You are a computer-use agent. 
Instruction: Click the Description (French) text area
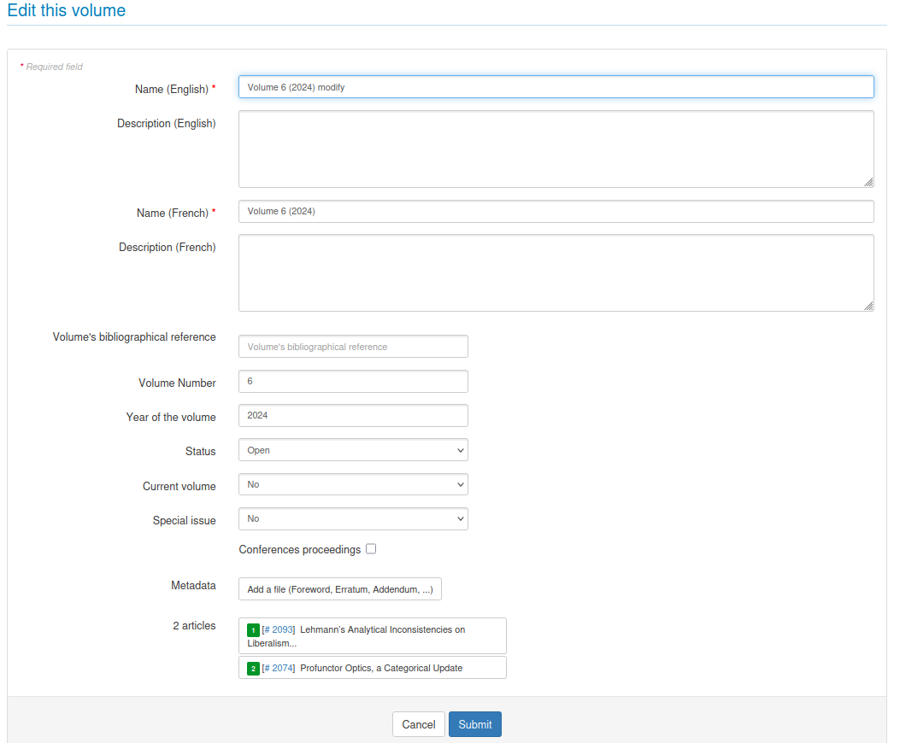556,272
